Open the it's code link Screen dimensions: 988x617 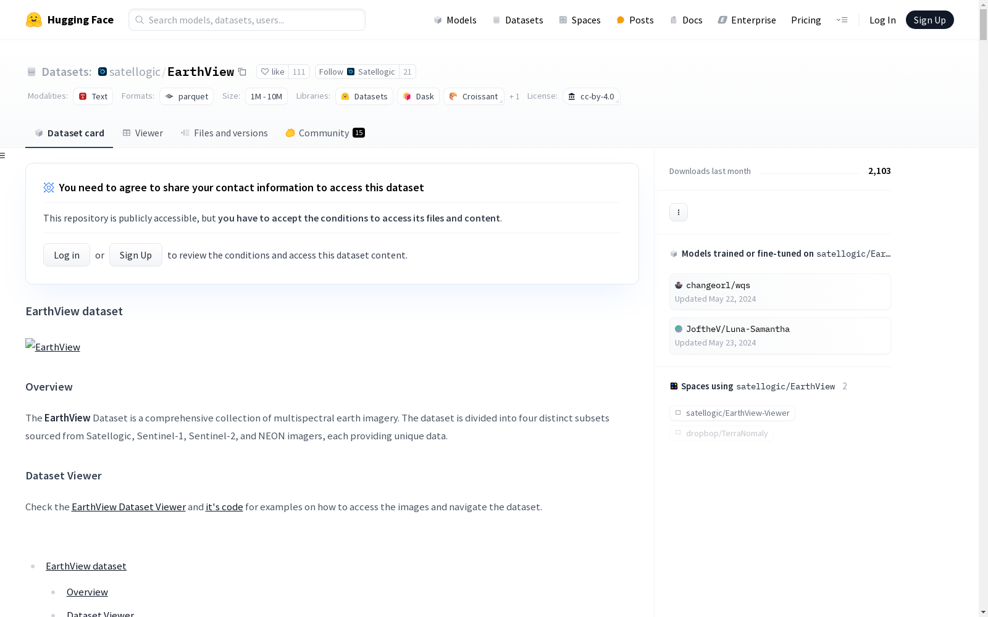tap(224, 507)
